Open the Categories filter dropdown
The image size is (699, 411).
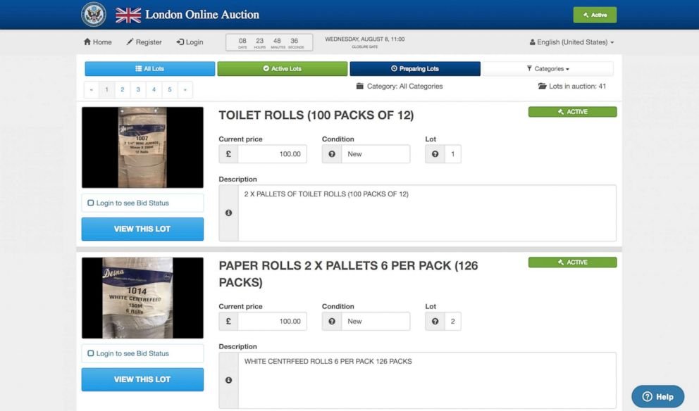point(548,68)
